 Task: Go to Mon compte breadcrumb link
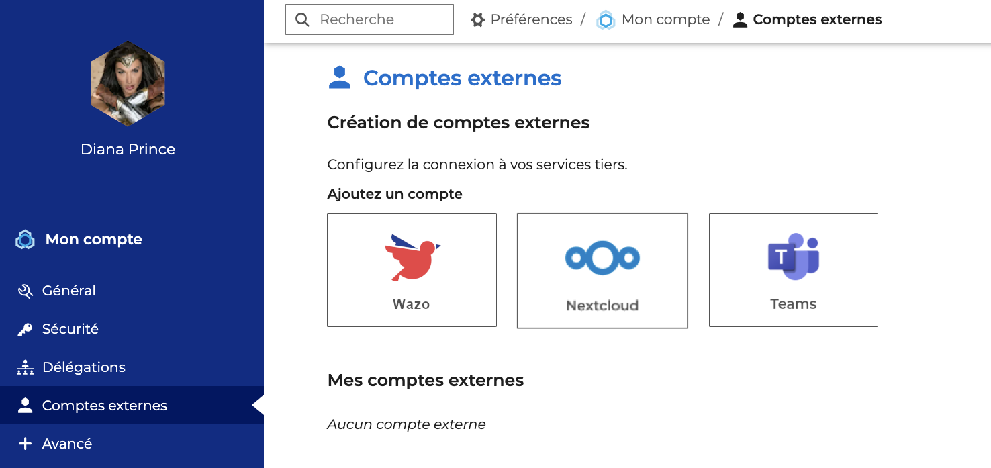tap(665, 20)
